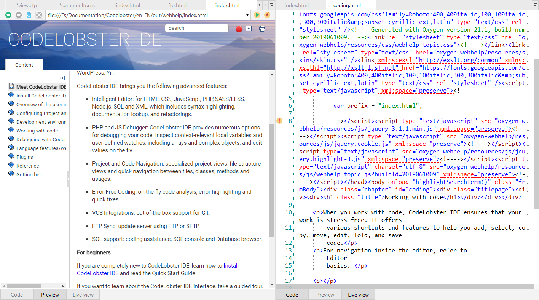Open the Getting help topic in contents
Viewport: 539px width, 300px height.
click(x=30, y=174)
